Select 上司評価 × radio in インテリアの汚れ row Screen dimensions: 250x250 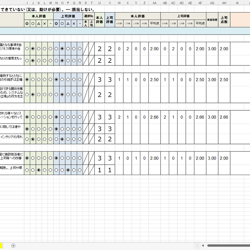[x=74, y=139]
